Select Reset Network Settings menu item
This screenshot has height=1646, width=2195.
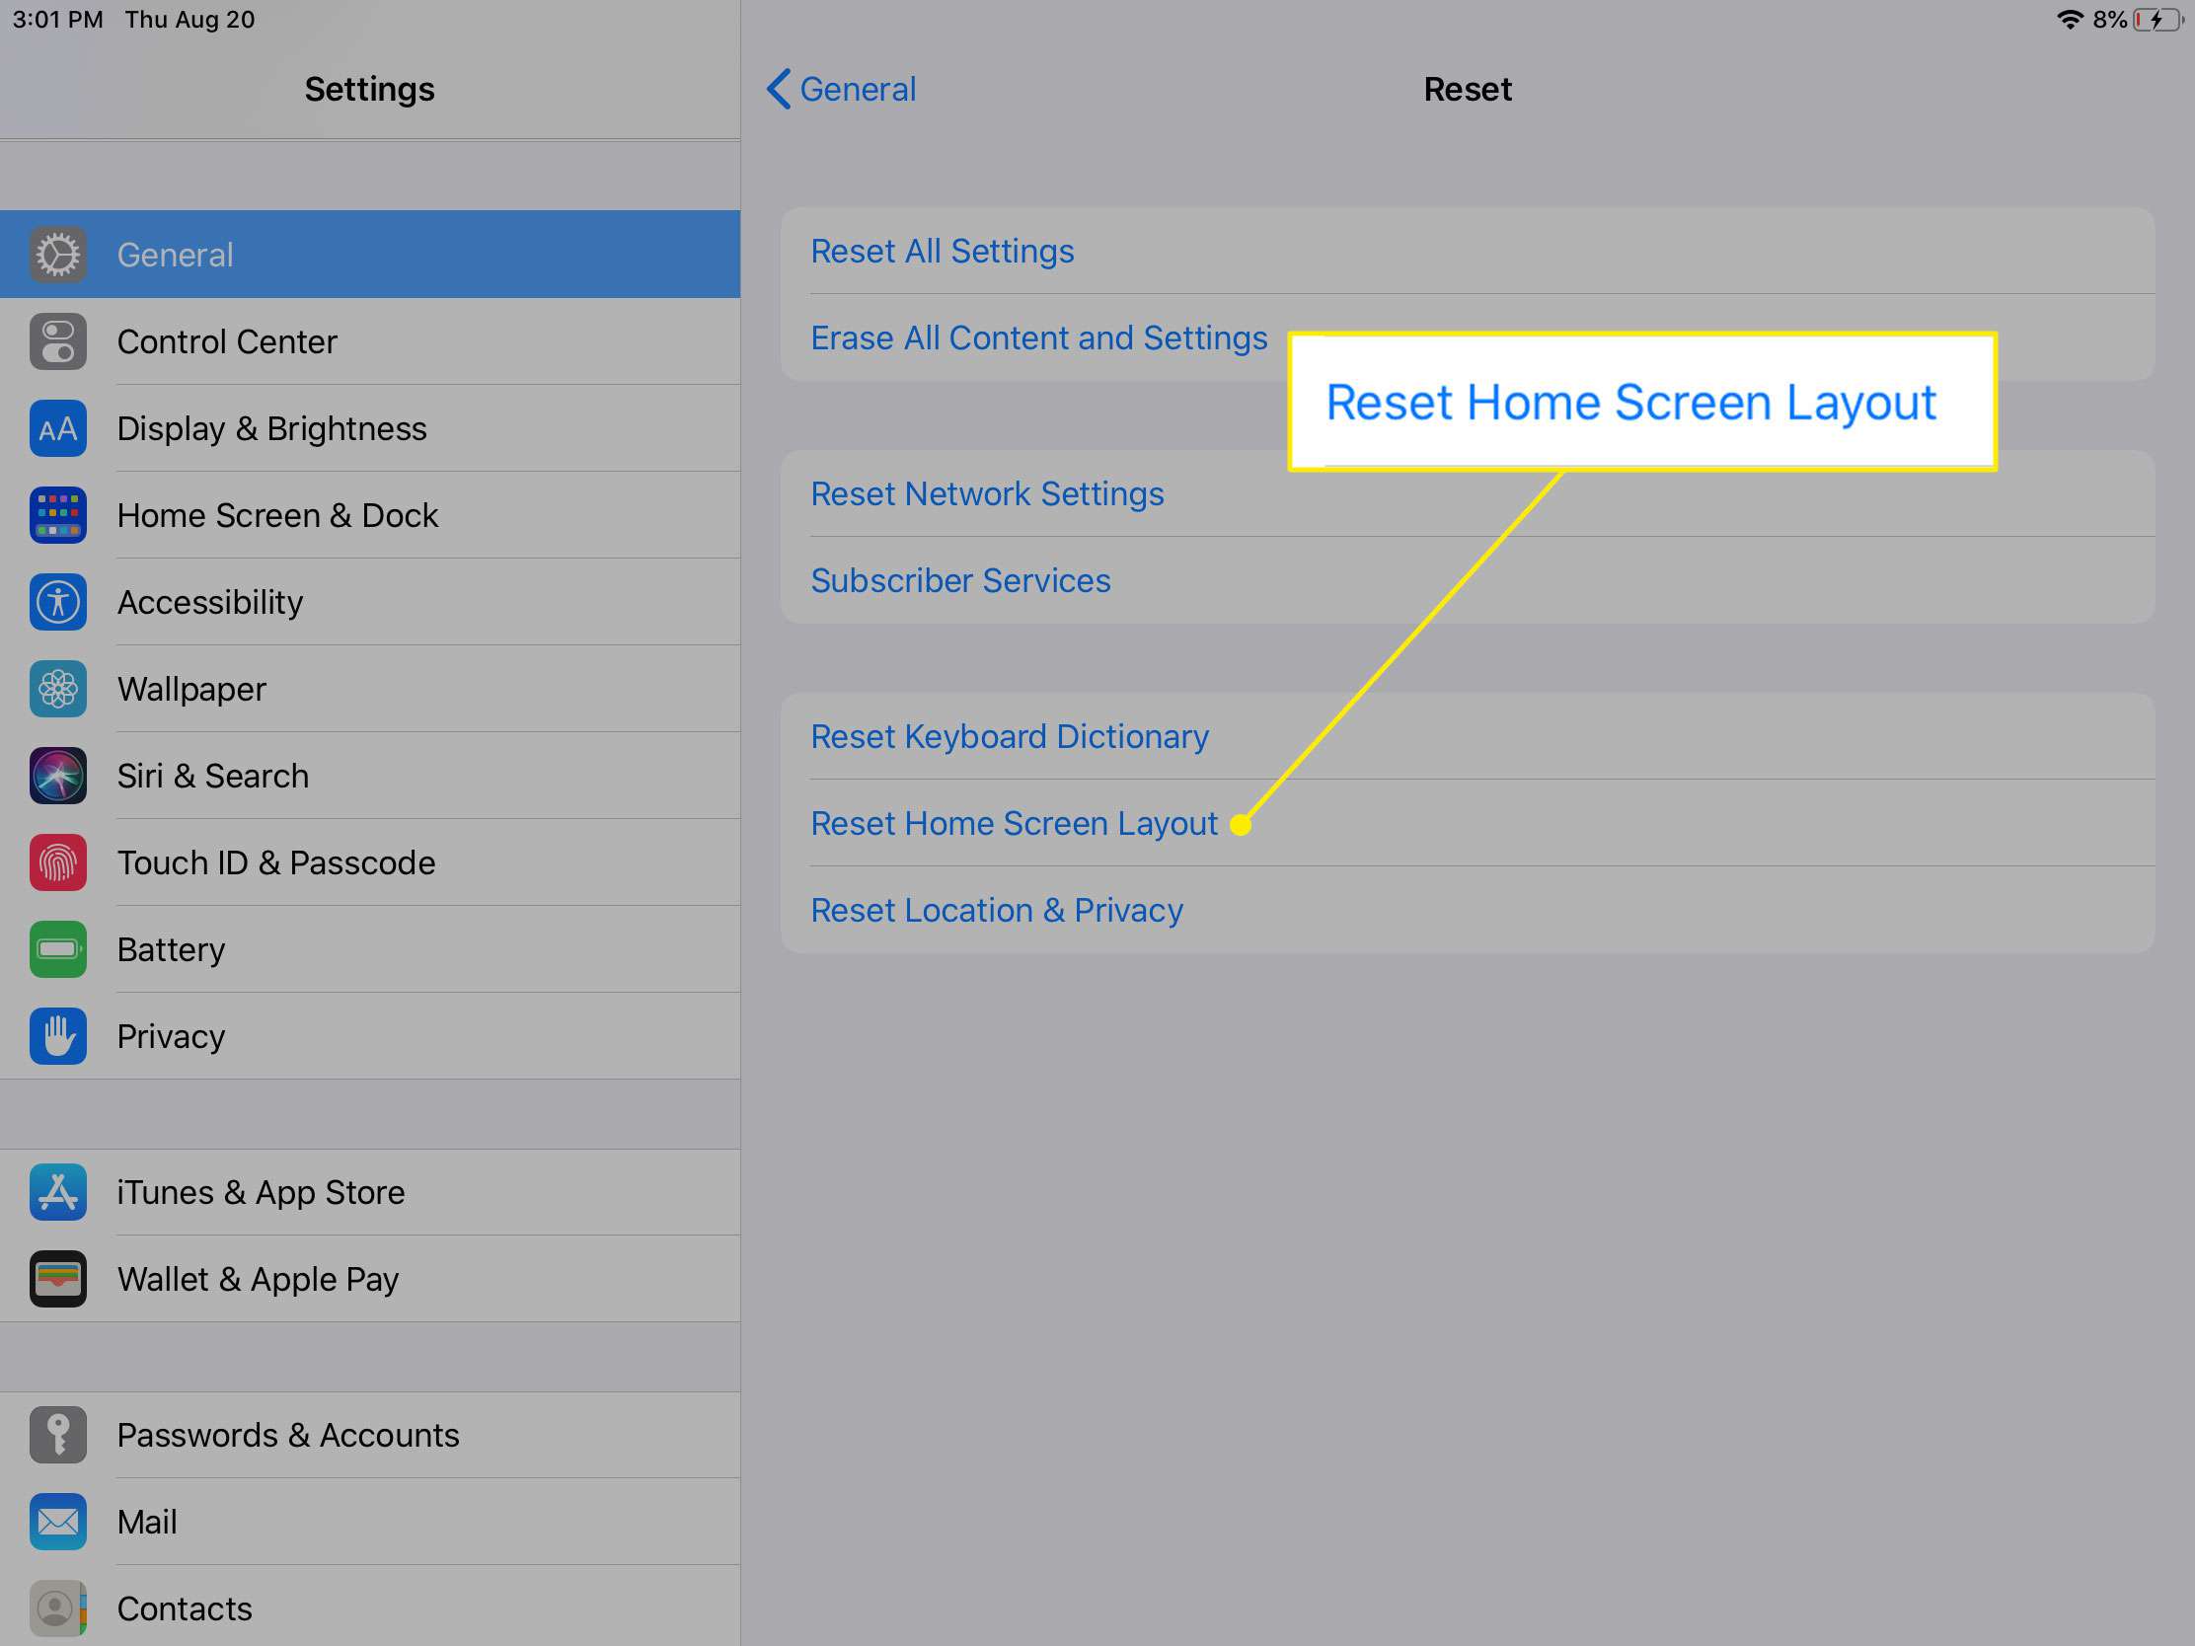[x=990, y=494]
